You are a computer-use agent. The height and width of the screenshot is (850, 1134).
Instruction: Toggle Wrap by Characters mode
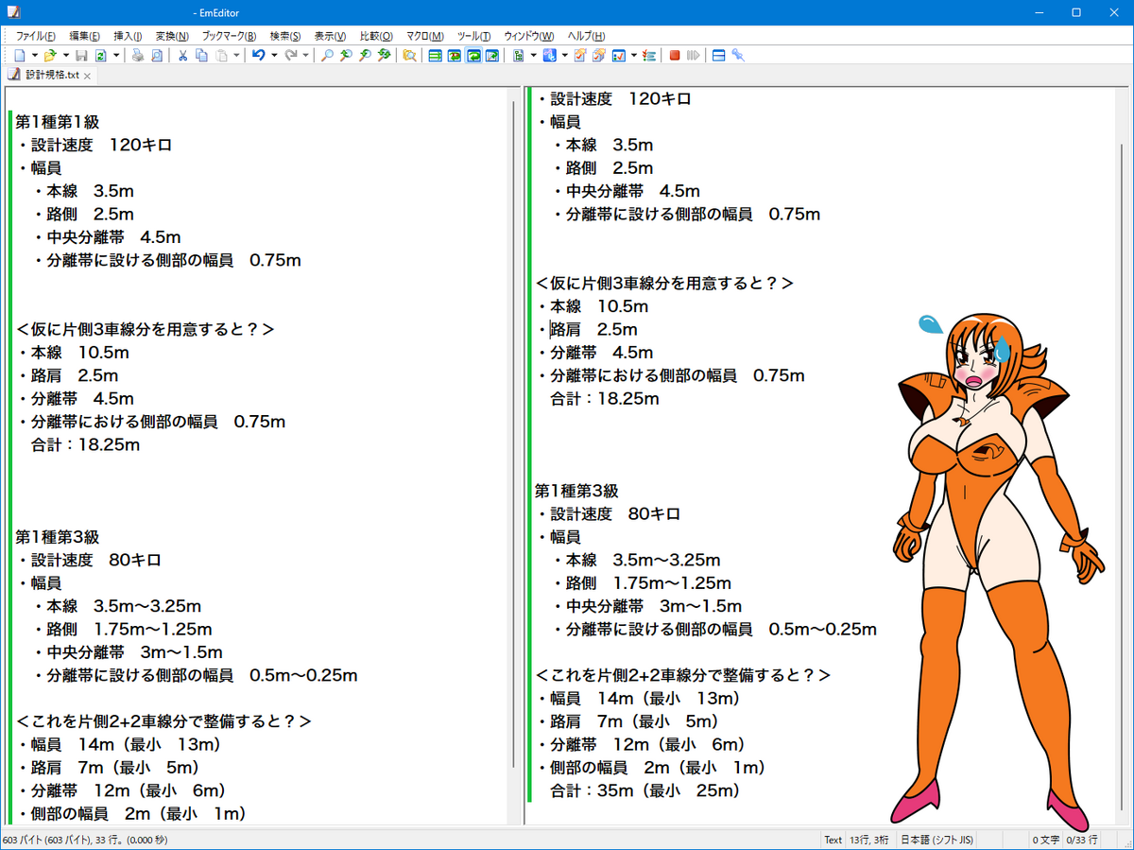click(455, 56)
